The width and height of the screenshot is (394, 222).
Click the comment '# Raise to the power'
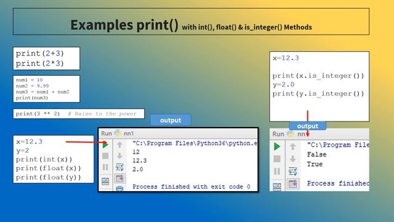coord(102,113)
